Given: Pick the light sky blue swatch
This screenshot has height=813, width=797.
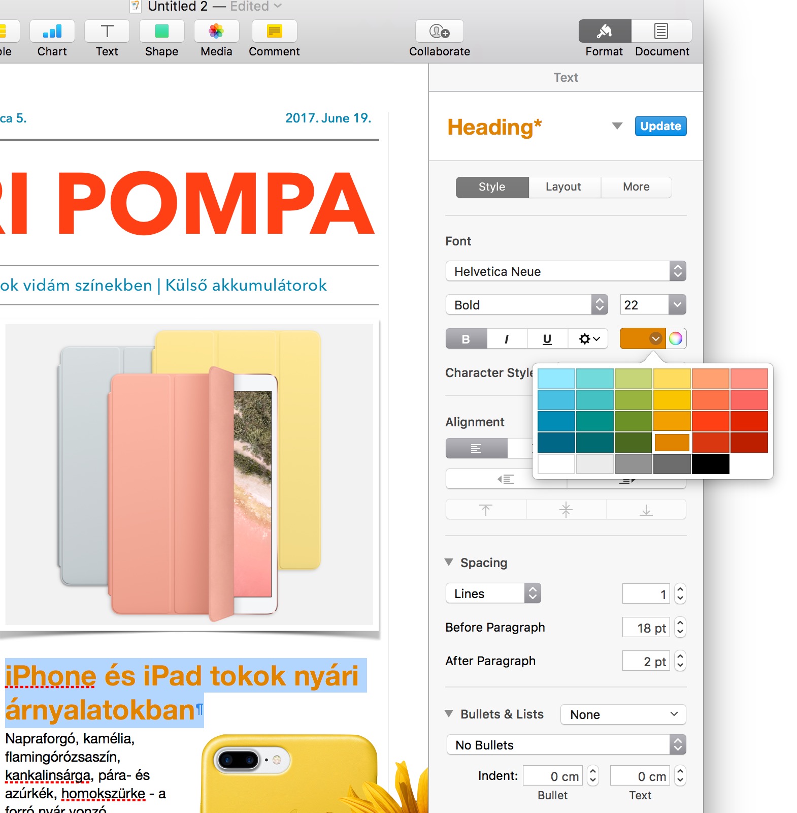Looking at the screenshot, I should [556, 379].
